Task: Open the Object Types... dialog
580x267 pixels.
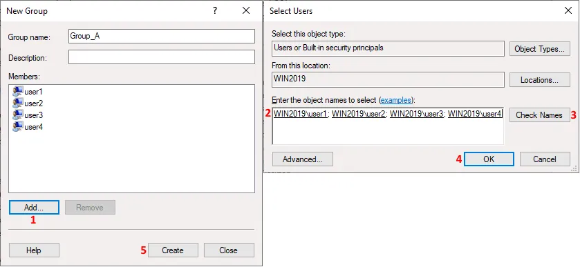Action: pyautogui.click(x=540, y=49)
